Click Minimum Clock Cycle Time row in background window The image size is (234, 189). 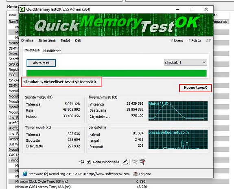coord(119,182)
